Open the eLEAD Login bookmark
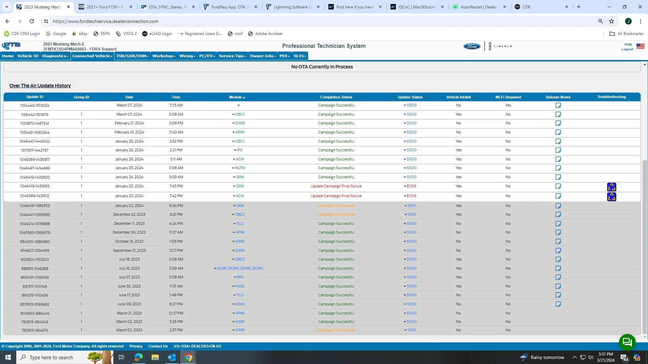 [157, 34]
